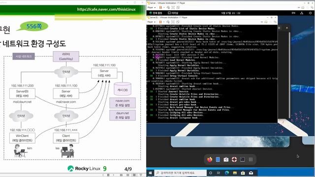Click 라우터 (GateWay) box in diagram
Viewport: 315px width, 177px height.
[x=66, y=57]
